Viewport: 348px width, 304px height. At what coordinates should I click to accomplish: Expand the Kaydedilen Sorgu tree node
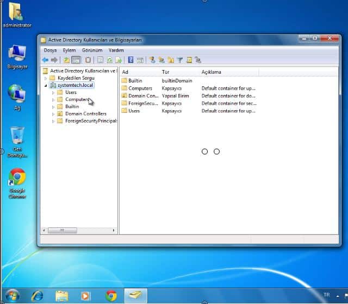click(x=46, y=78)
